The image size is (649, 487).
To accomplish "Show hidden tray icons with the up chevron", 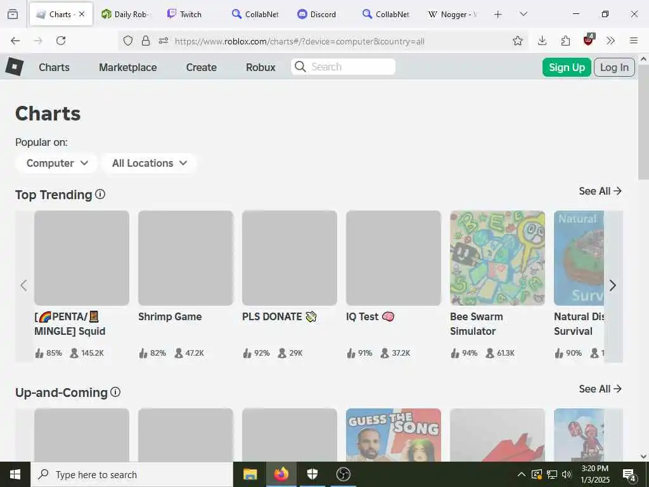I will pos(522,474).
